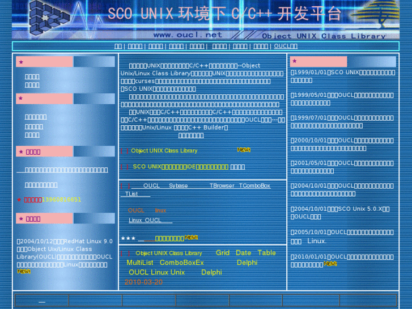Click intro line mentioning 'C++ Builder'
The height and width of the screenshot is (309, 412).
[174, 128]
